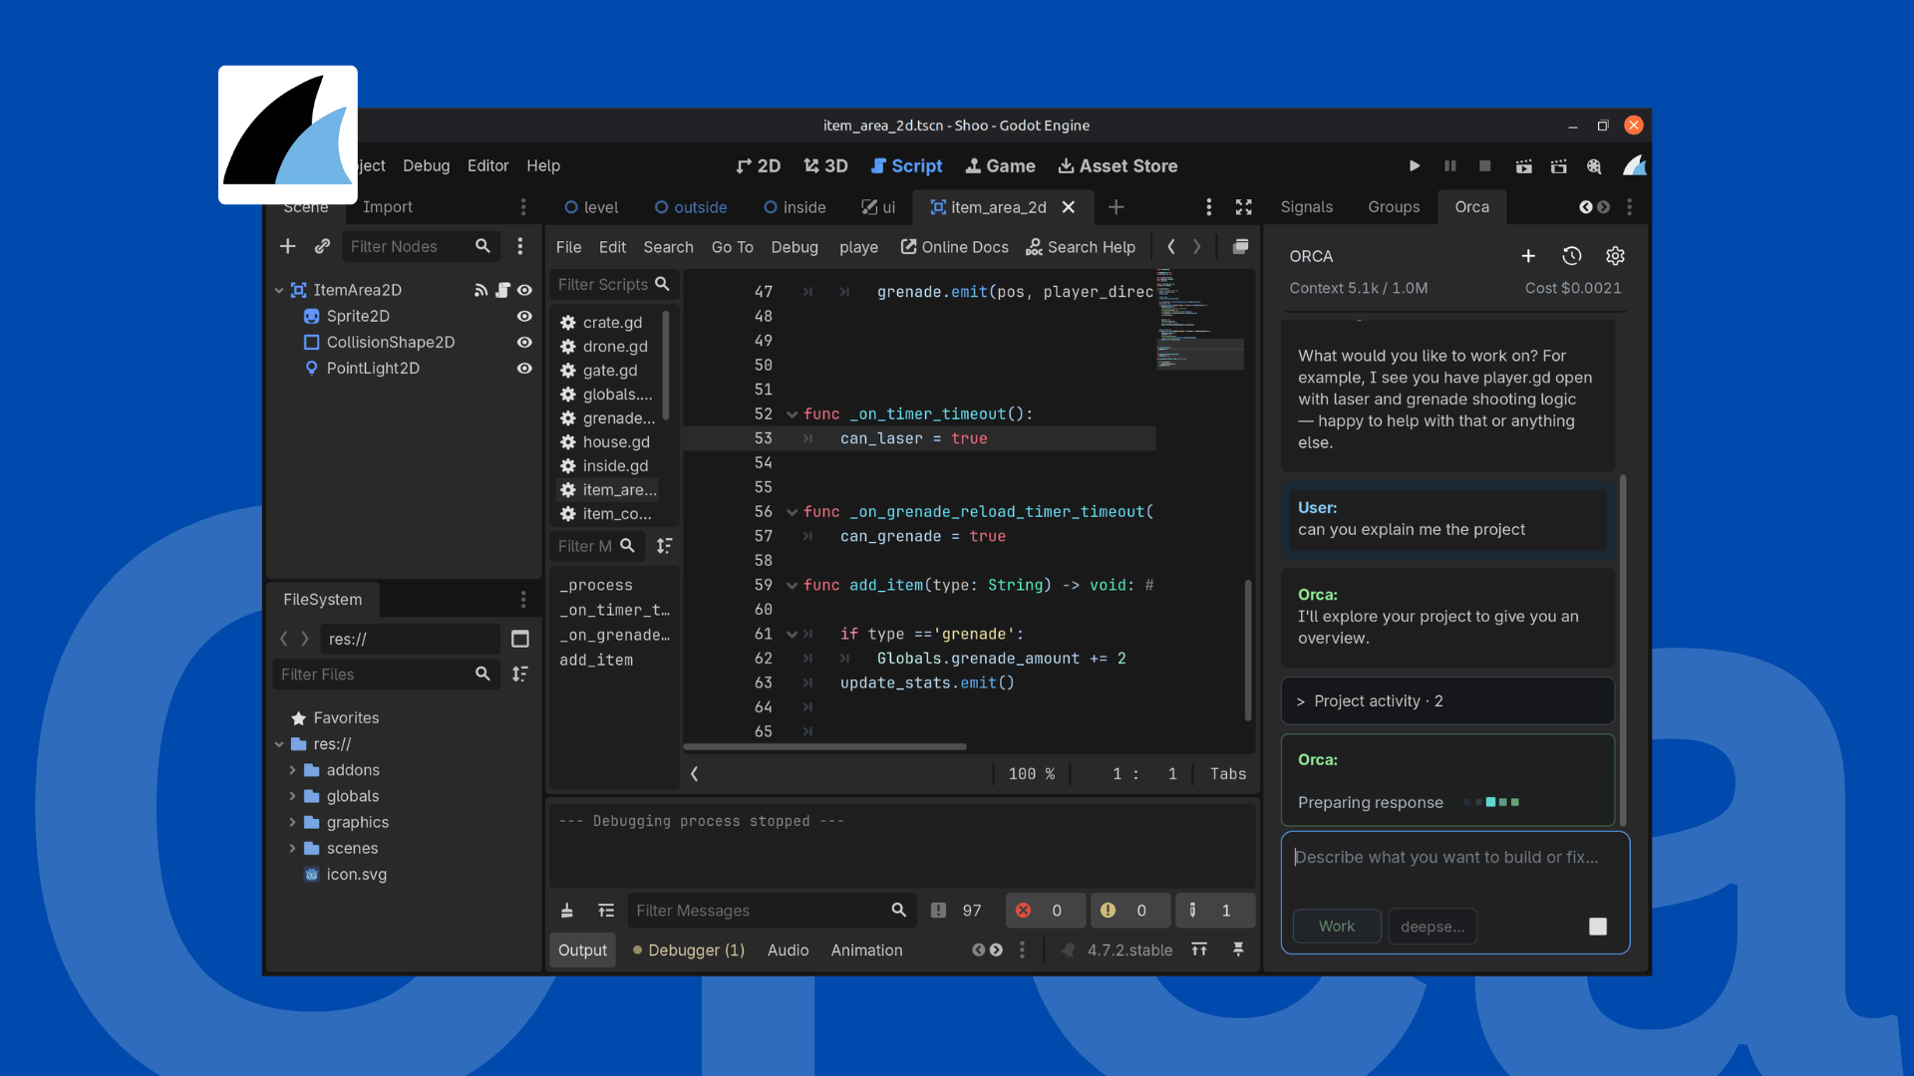Click the Work mode button

click(x=1336, y=927)
